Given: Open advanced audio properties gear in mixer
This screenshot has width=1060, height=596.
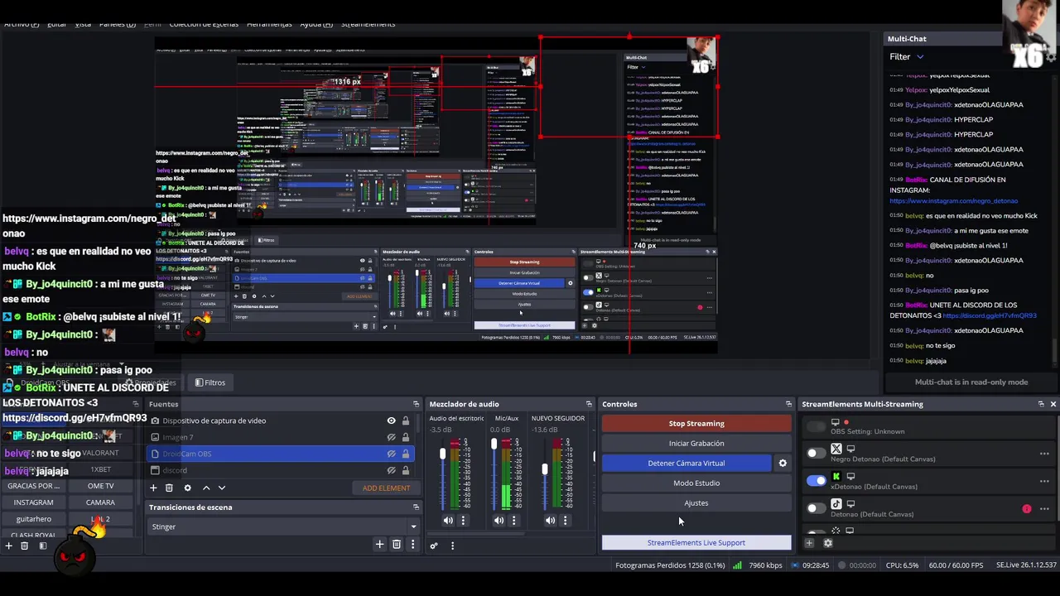Looking at the screenshot, I should pyautogui.click(x=433, y=546).
